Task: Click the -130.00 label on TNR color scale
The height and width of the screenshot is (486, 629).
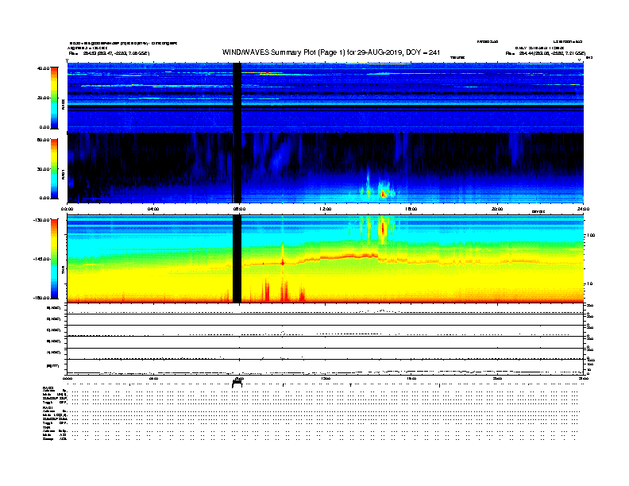Action: click(42, 220)
